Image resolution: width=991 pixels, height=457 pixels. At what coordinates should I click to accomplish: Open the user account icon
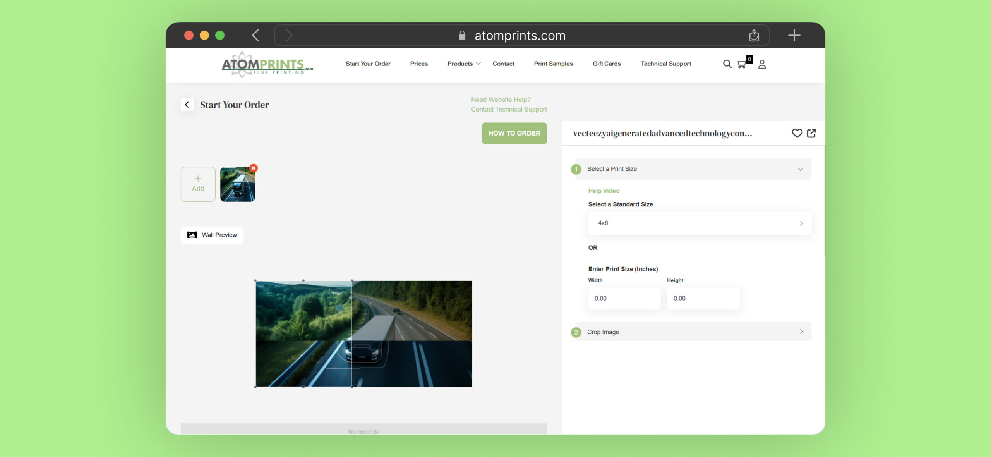tap(762, 64)
